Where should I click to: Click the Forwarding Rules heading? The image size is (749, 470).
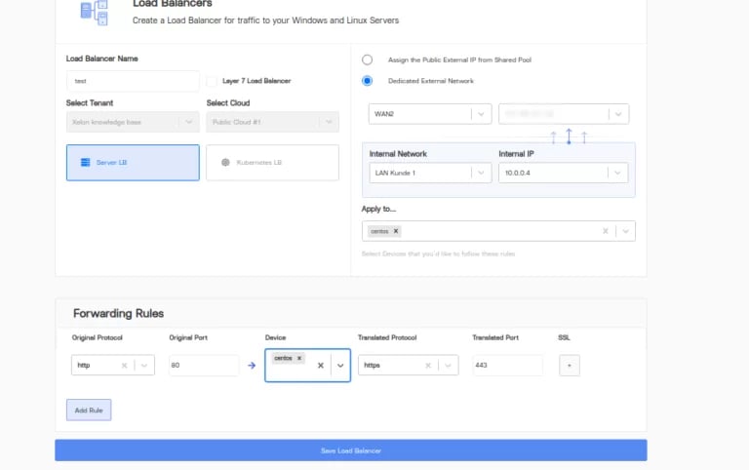pos(118,313)
